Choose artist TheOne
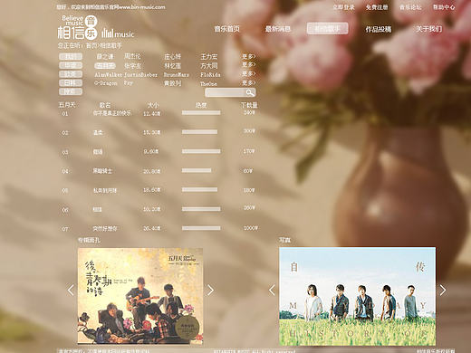 [208, 83]
